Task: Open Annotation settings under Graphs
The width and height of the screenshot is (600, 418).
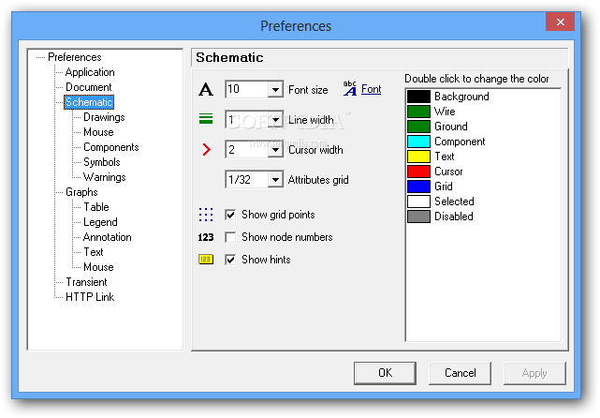Action: [x=107, y=237]
